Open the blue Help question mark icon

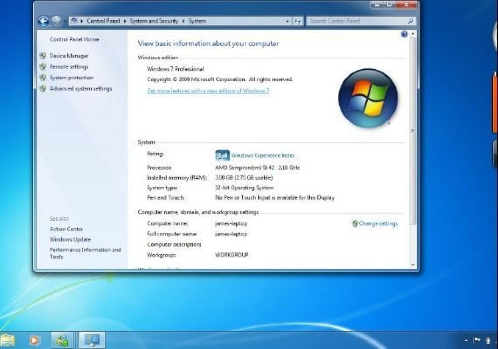pos(404,34)
